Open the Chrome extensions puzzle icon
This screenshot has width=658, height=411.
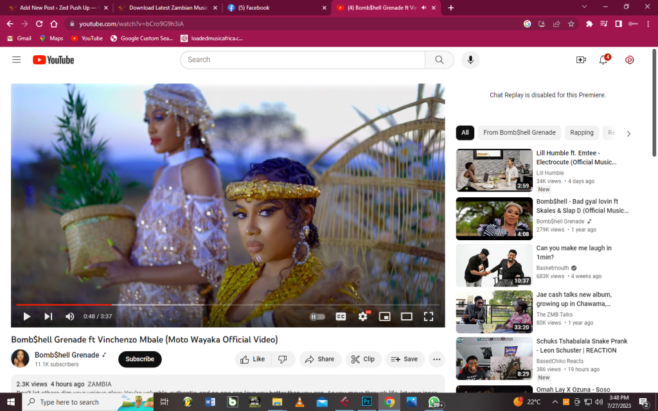(x=589, y=24)
